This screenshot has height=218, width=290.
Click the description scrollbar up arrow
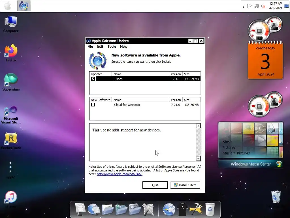198,126
